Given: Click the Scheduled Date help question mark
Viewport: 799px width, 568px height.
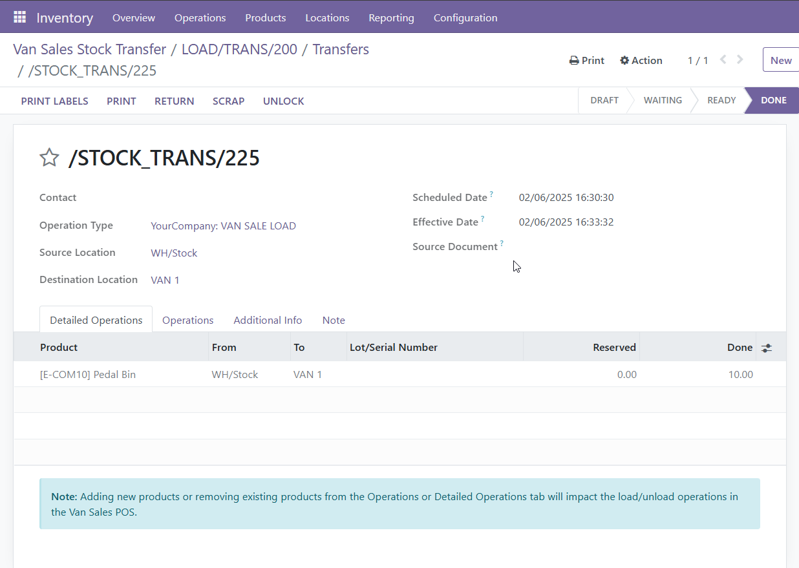Looking at the screenshot, I should pyautogui.click(x=491, y=194).
